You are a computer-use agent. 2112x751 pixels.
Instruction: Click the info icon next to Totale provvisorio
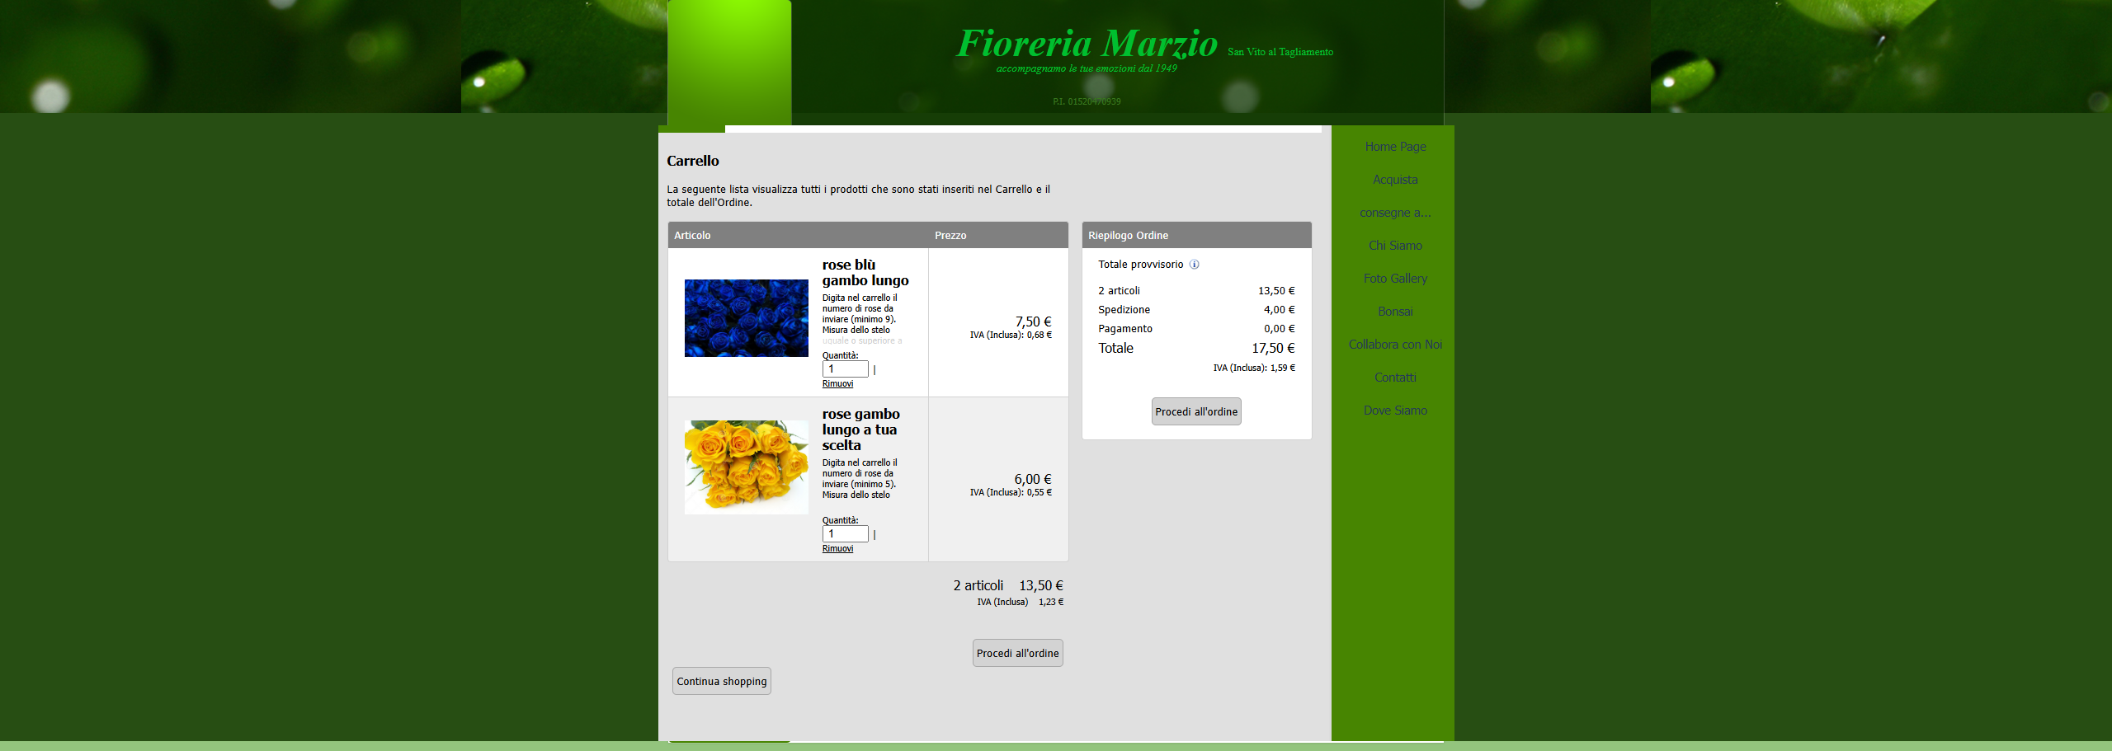coord(1194,265)
